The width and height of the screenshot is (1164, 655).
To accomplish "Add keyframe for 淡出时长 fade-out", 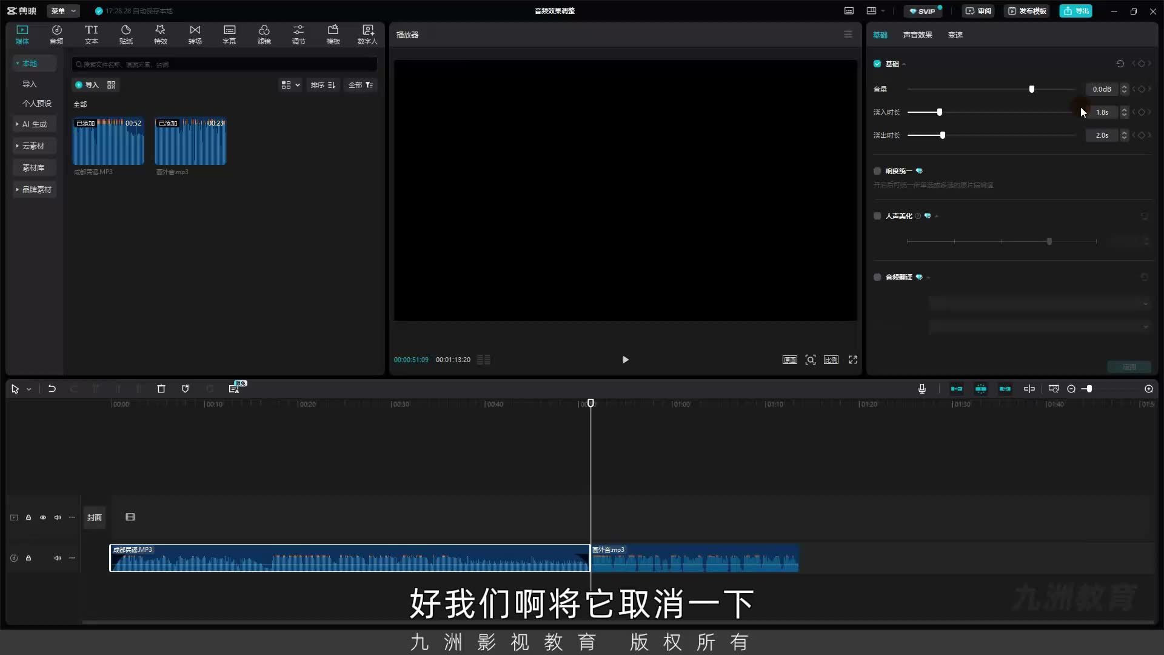I will coord(1142,135).
